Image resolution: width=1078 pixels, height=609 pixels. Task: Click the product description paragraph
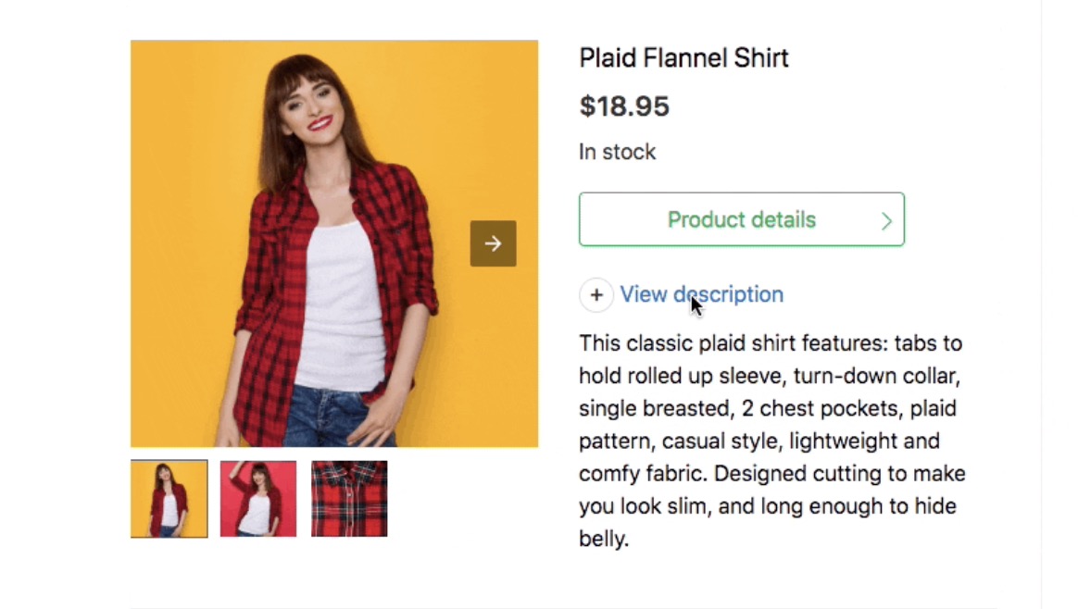(771, 441)
